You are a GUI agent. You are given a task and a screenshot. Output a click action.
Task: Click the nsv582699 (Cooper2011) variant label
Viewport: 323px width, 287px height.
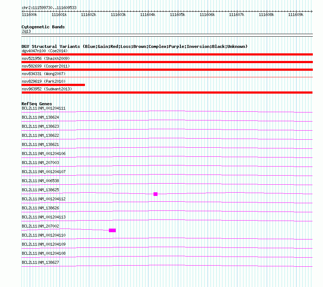[46, 66]
